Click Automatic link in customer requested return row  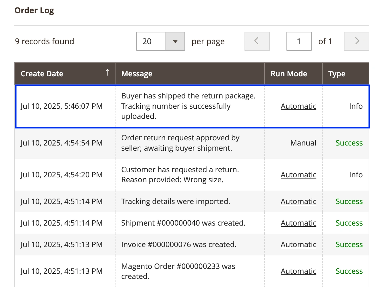pyautogui.click(x=298, y=175)
